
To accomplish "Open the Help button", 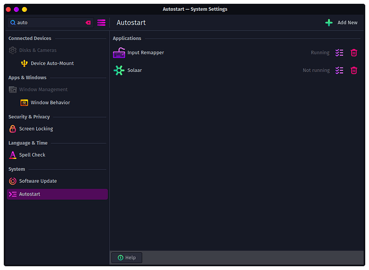I will point(127,258).
